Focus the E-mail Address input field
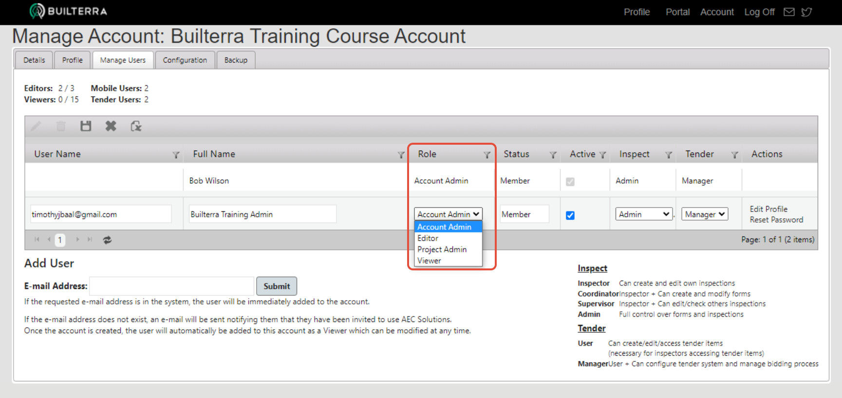The height and width of the screenshot is (398, 842). coord(172,286)
